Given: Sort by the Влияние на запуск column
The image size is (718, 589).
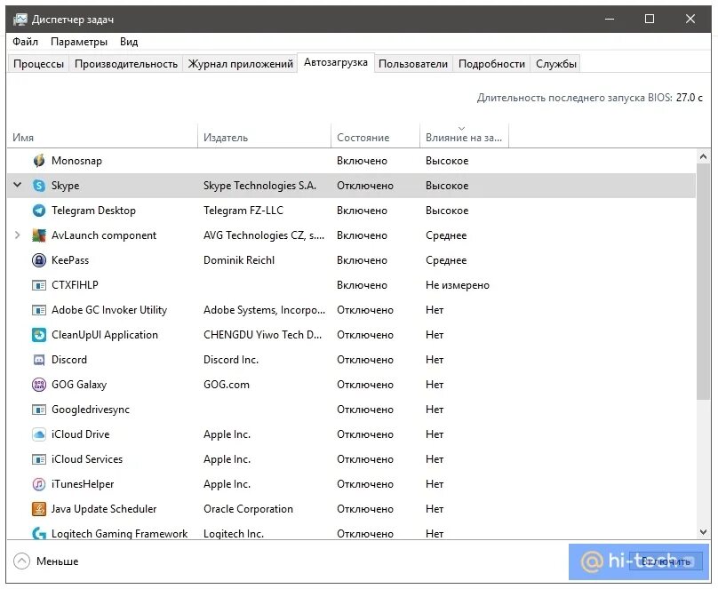Looking at the screenshot, I should coord(464,137).
